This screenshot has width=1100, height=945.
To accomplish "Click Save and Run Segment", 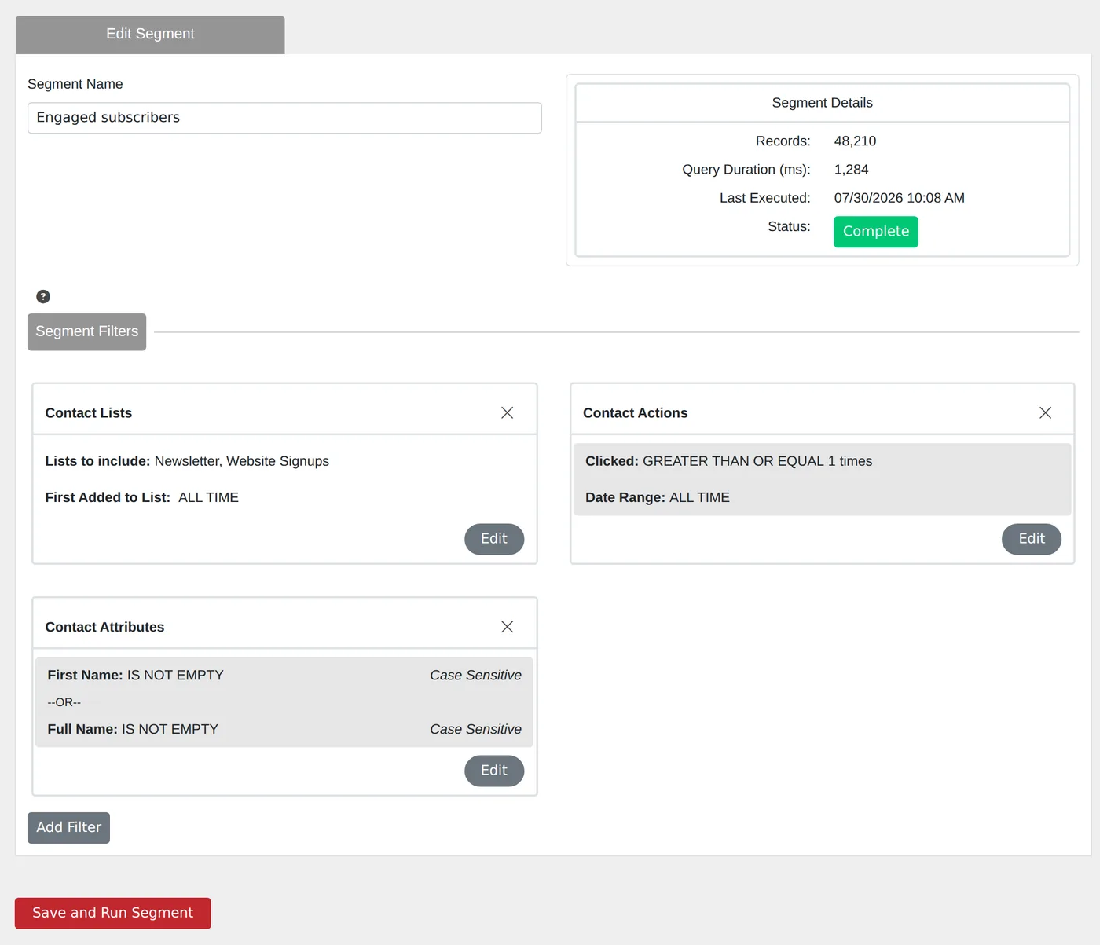I will [112, 913].
